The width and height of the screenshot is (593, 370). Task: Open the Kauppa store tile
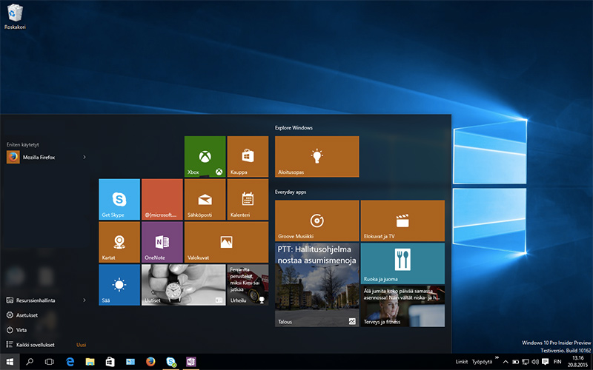pos(248,156)
